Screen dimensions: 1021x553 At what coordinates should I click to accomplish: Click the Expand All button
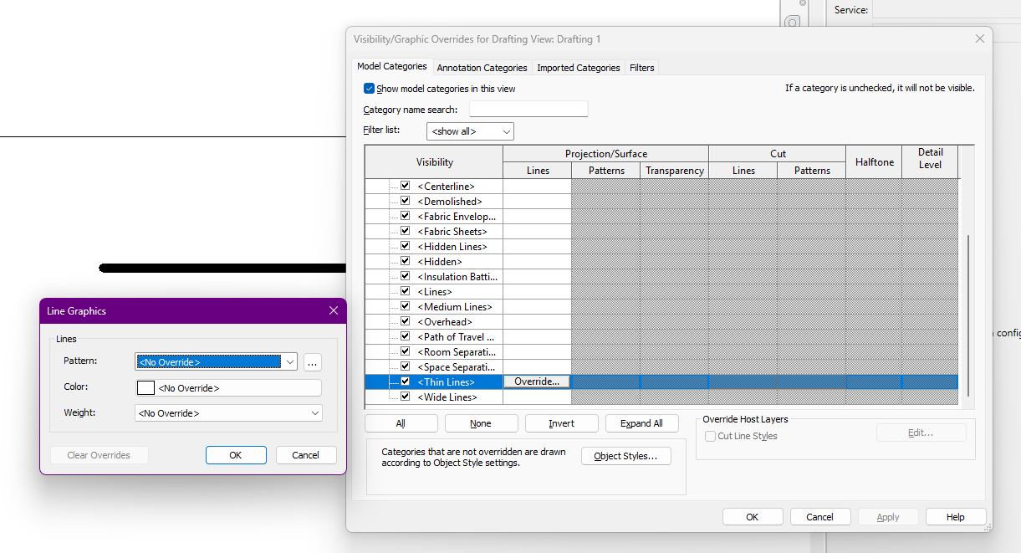point(641,423)
